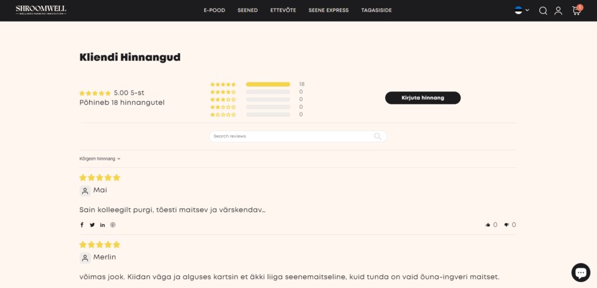Click the Shroomwell logo
597x288 pixels.
coord(41,10)
